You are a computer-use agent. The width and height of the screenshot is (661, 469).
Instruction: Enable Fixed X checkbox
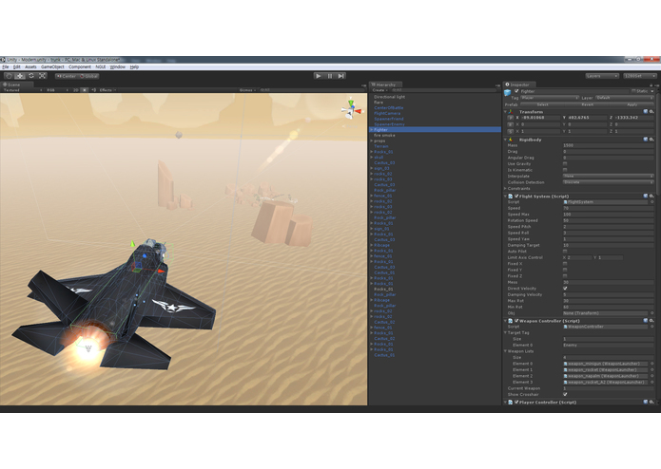(565, 263)
